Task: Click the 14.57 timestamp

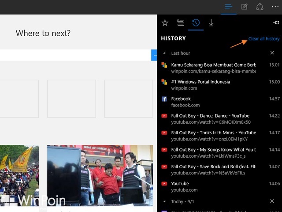Action: pyautogui.click(x=275, y=99)
